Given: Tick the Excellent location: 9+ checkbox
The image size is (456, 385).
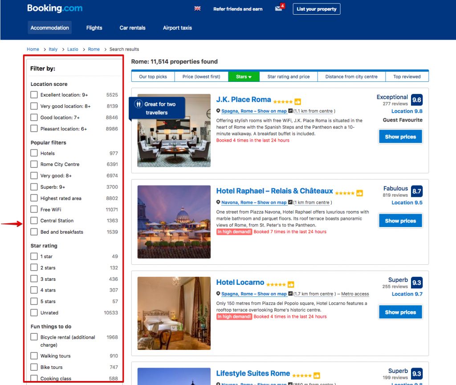Looking at the screenshot, I should [x=34, y=95].
